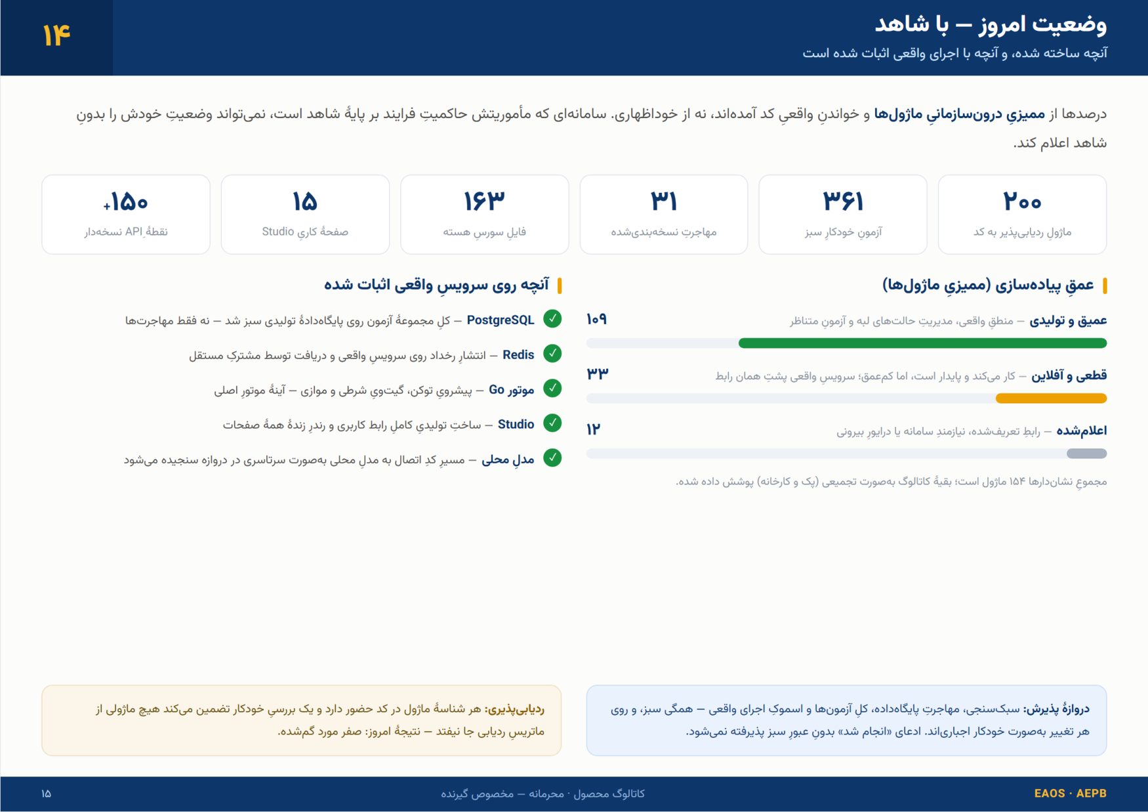The image size is (1148, 812).
Task: Click the beige ردیابی‌پذیری callout box
Action: [302, 720]
